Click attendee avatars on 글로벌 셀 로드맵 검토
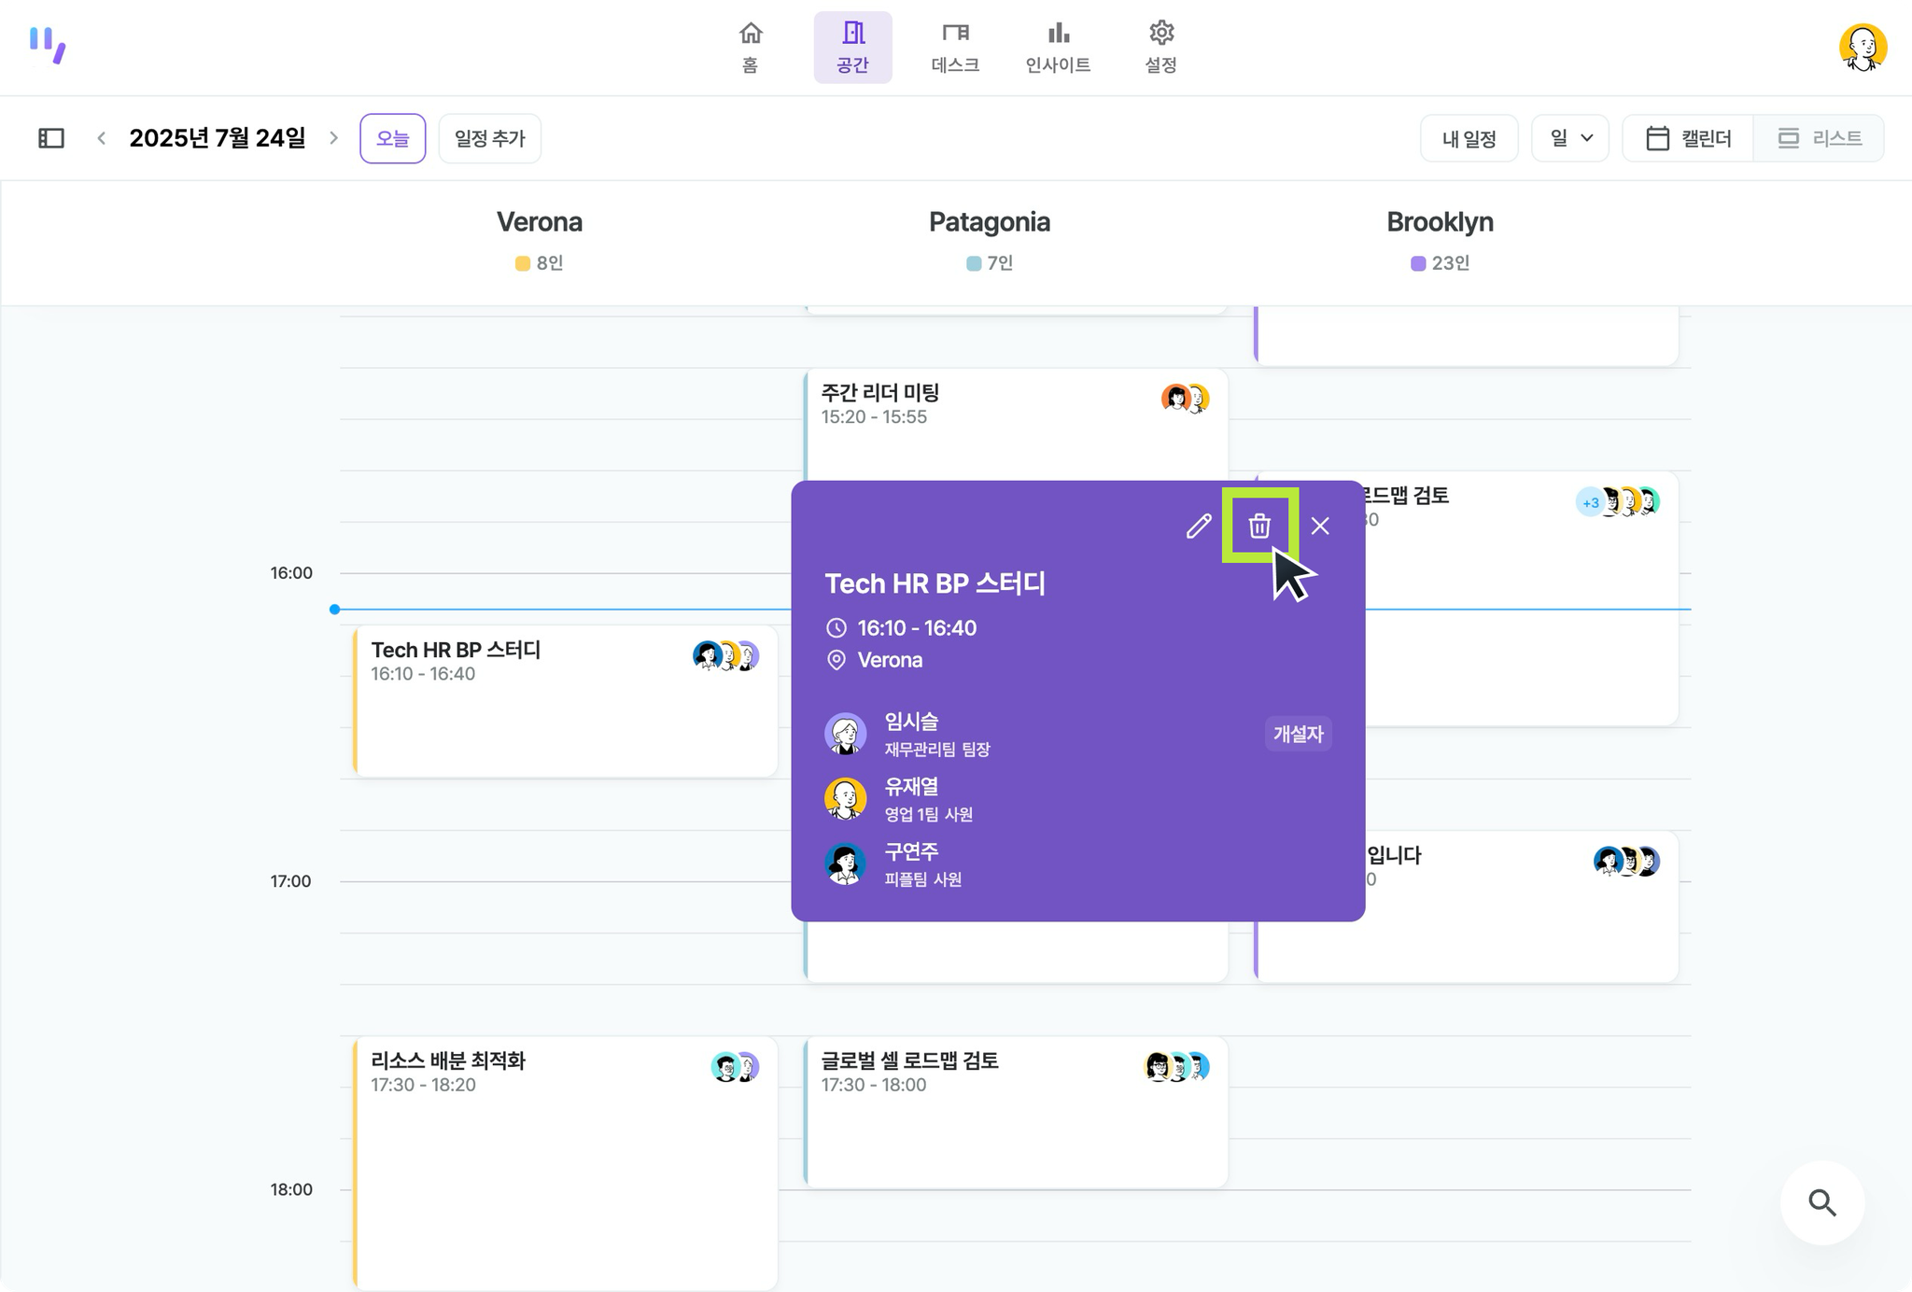The height and width of the screenshot is (1292, 1912). 1176,1066
